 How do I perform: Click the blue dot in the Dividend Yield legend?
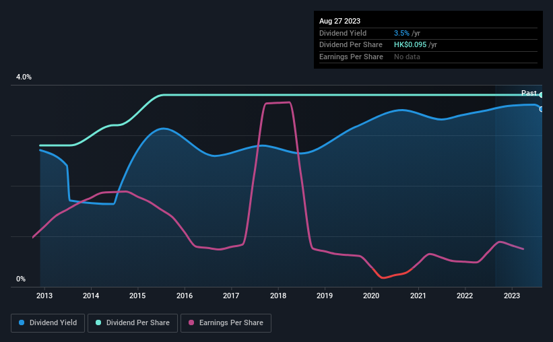(22, 323)
